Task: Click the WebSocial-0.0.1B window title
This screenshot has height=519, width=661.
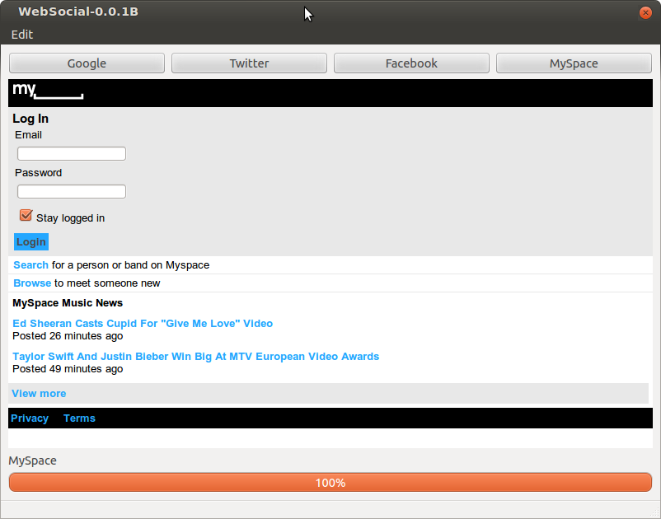Action: point(78,12)
